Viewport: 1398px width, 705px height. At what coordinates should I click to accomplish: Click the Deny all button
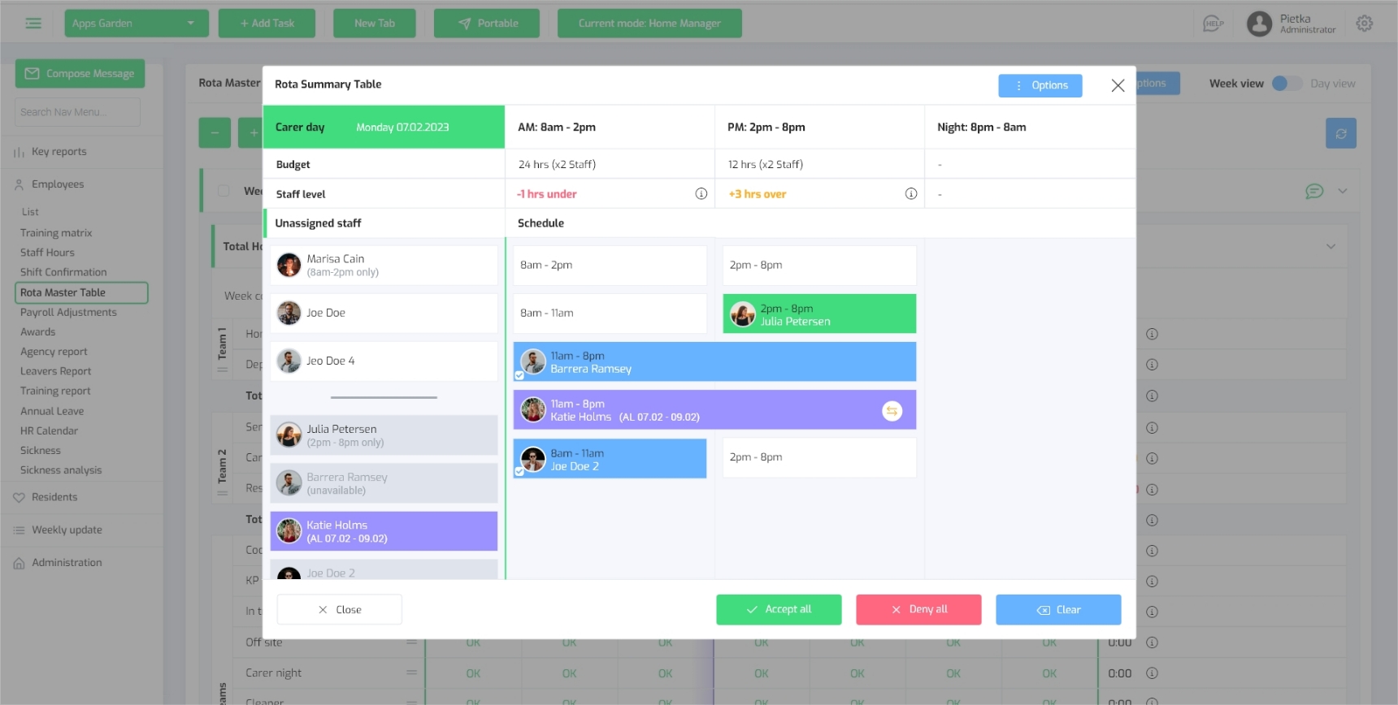pyautogui.click(x=918, y=610)
